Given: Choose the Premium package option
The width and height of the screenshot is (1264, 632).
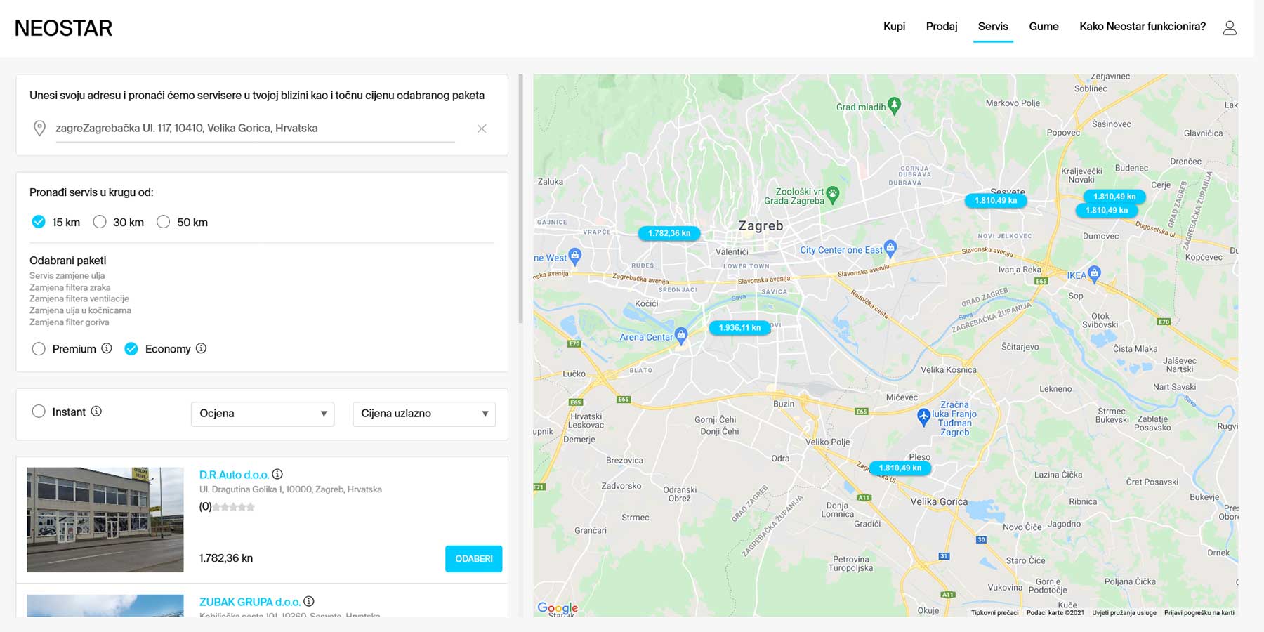Looking at the screenshot, I should [x=39, y=349].
